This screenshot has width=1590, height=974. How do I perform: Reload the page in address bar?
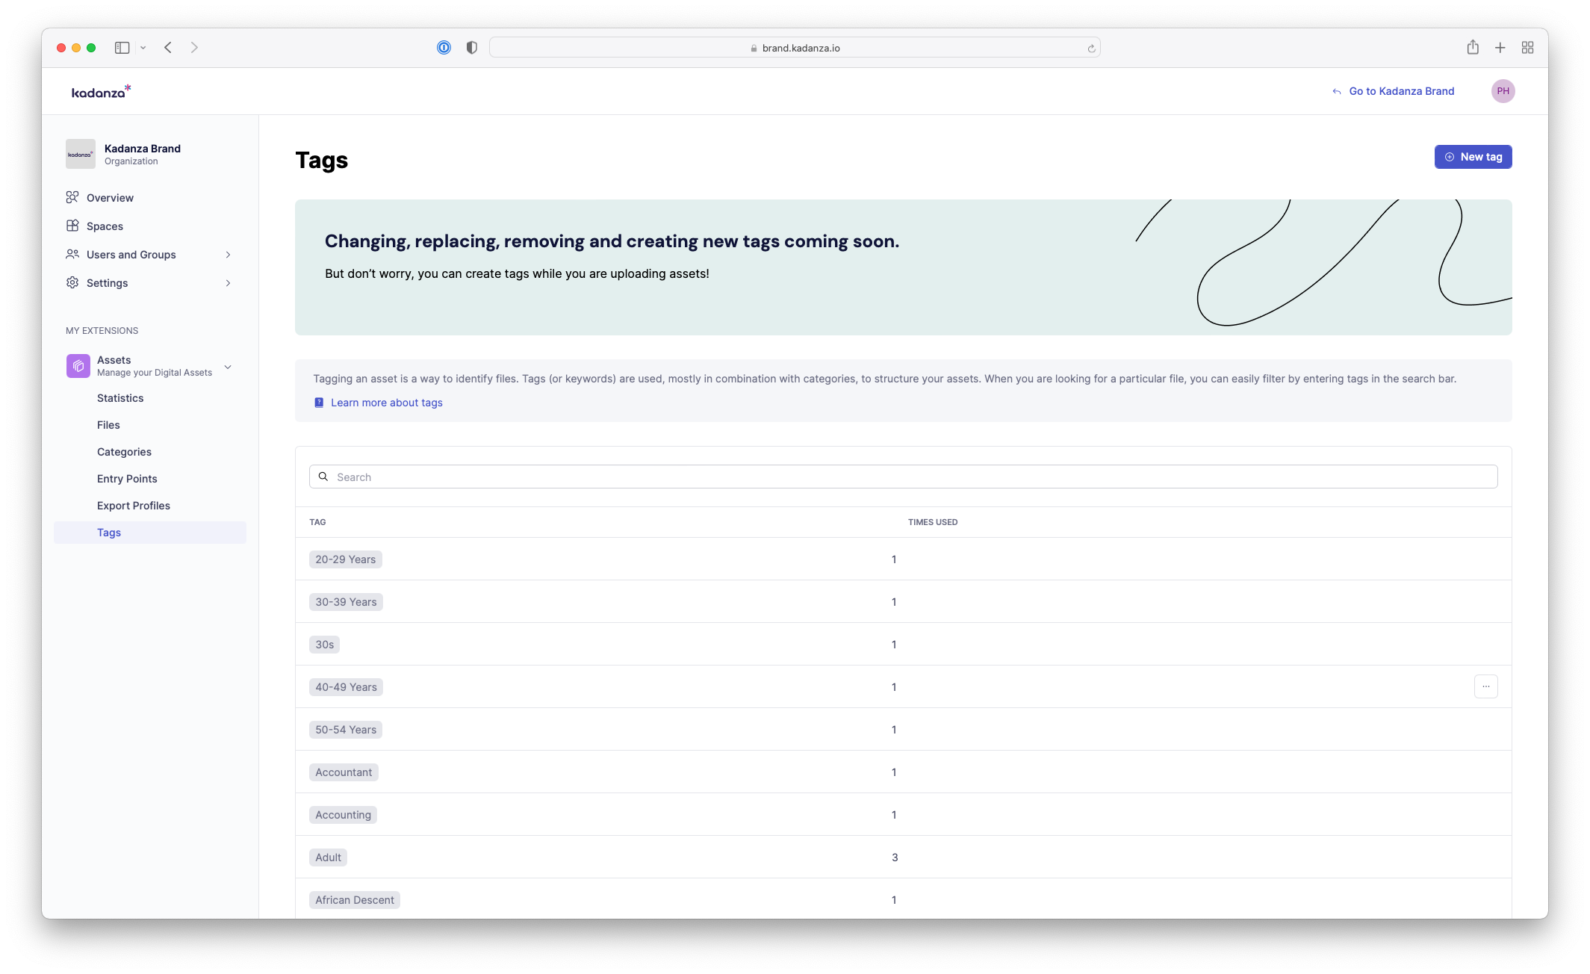[1091, 49]
